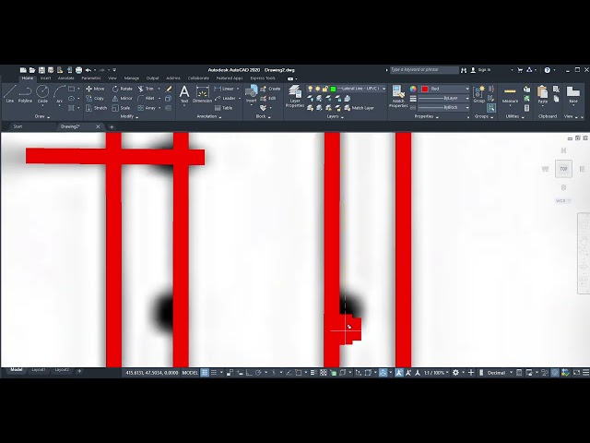
Task: Activate the Trim command
Action: (146, 89)
